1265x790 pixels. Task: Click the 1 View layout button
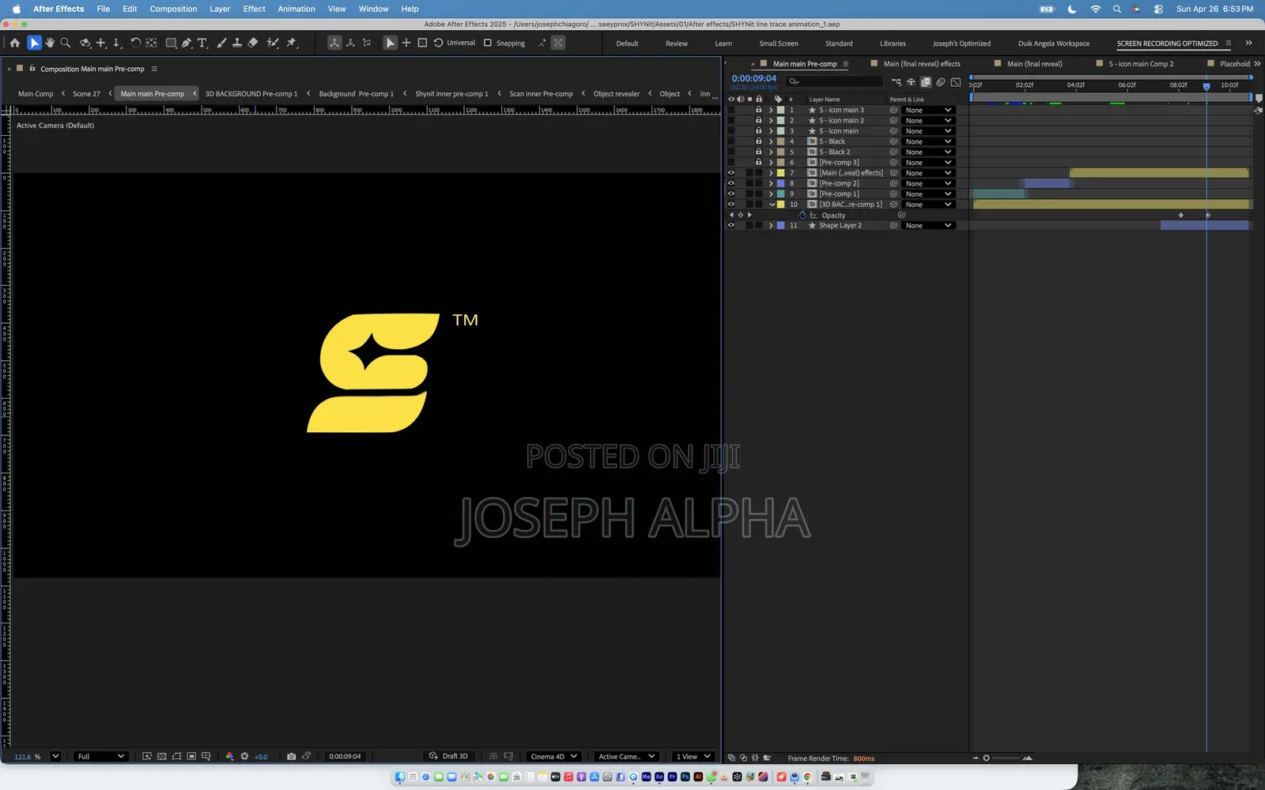click(693, 756)
